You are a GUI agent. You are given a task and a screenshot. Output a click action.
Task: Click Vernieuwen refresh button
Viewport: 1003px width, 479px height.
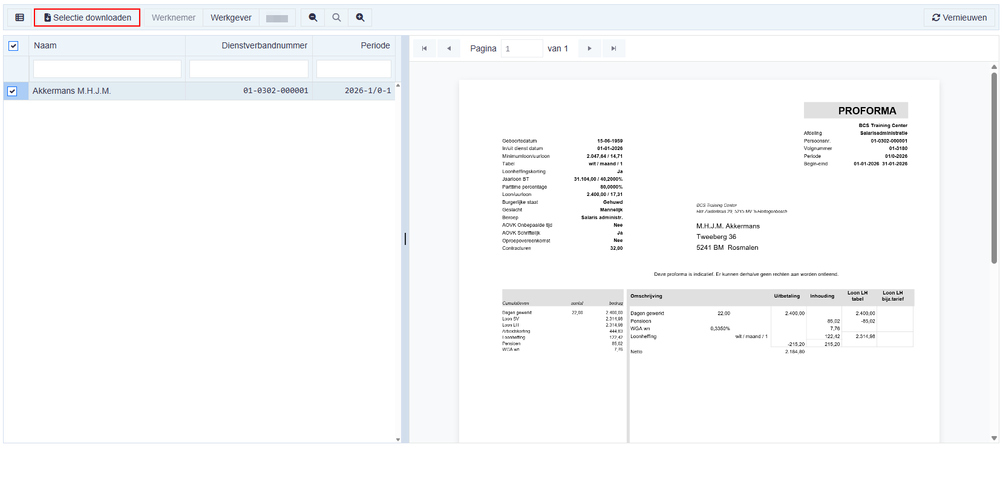(x=959, y=18)
